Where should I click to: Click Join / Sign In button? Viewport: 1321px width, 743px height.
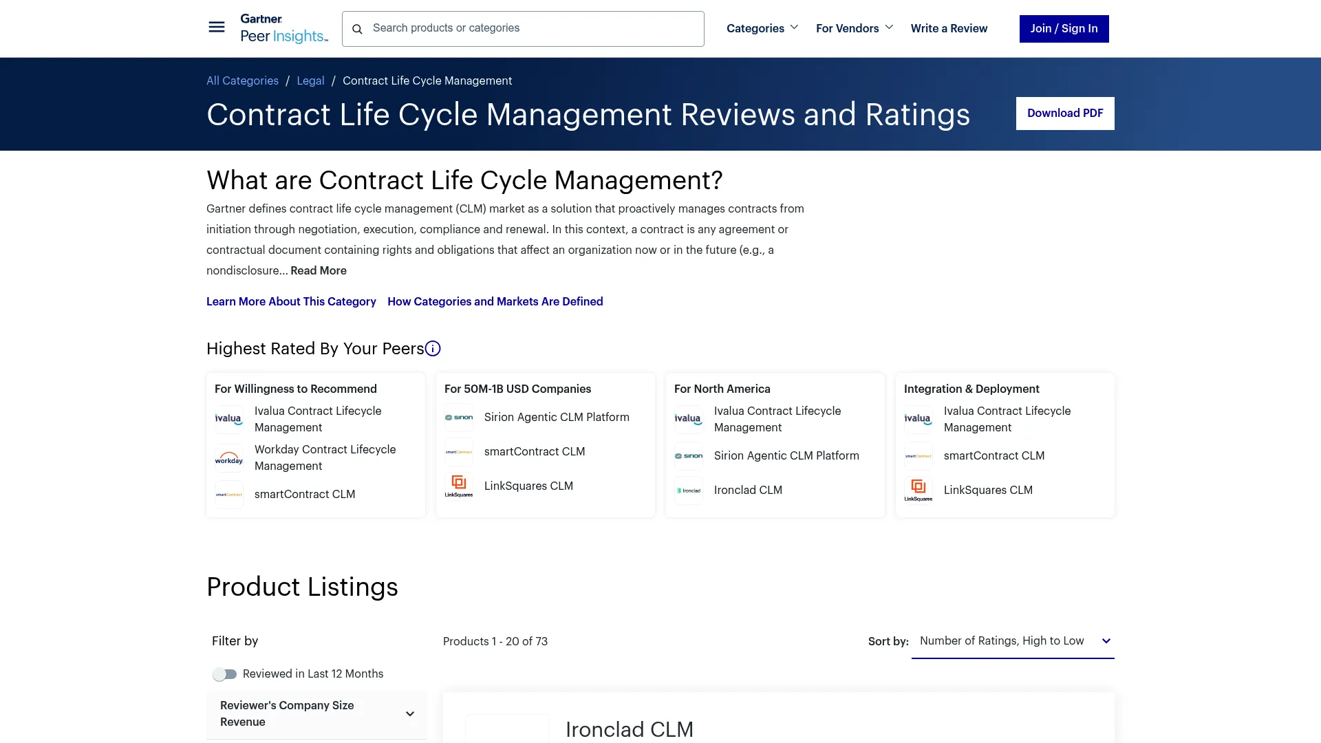pyautogui.click(x=1064, y=29)
